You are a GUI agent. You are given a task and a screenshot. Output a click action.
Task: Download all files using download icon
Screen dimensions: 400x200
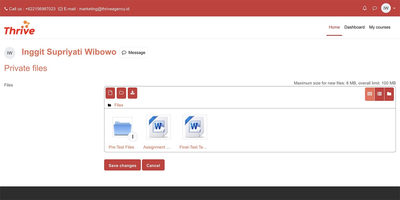132,93
